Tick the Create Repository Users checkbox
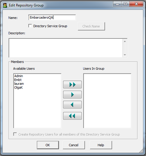The height and width of the screenshot is (156, 146). (15, 134)
